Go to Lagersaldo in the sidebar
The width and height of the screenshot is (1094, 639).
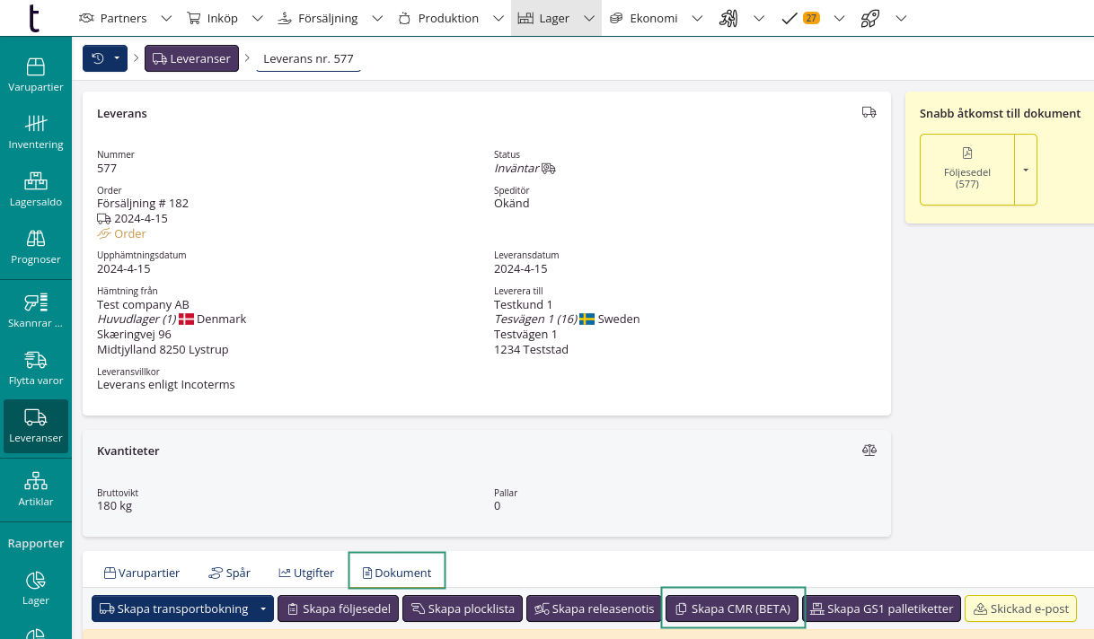pyautogui.click(x=35, y=188)
